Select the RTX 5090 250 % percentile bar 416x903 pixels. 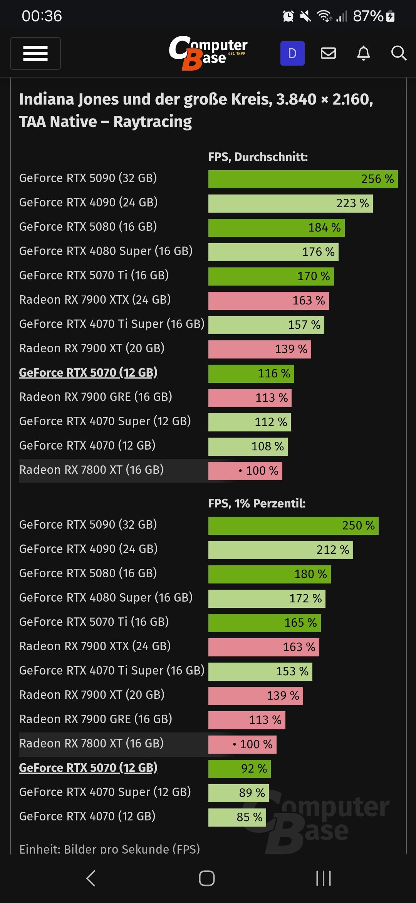[294, 526]
